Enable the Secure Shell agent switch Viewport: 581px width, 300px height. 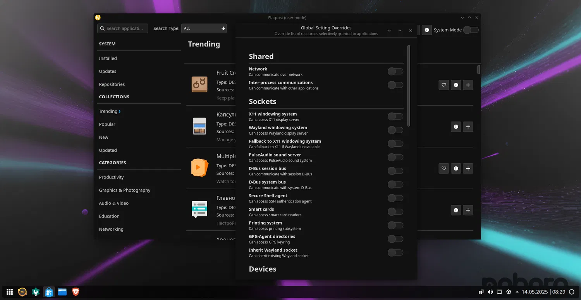click(395, 198)
